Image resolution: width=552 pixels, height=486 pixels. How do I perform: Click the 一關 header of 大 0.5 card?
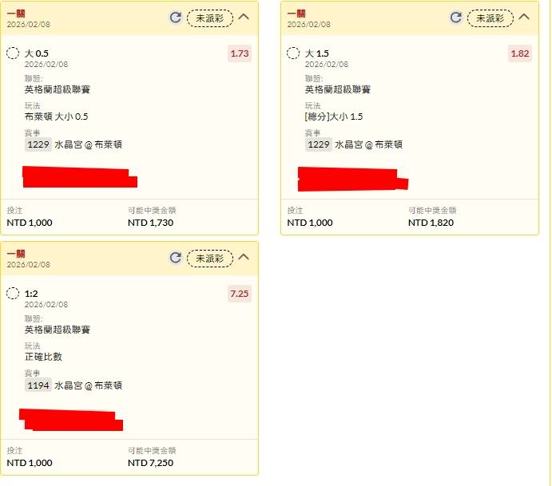pos(16,14)
